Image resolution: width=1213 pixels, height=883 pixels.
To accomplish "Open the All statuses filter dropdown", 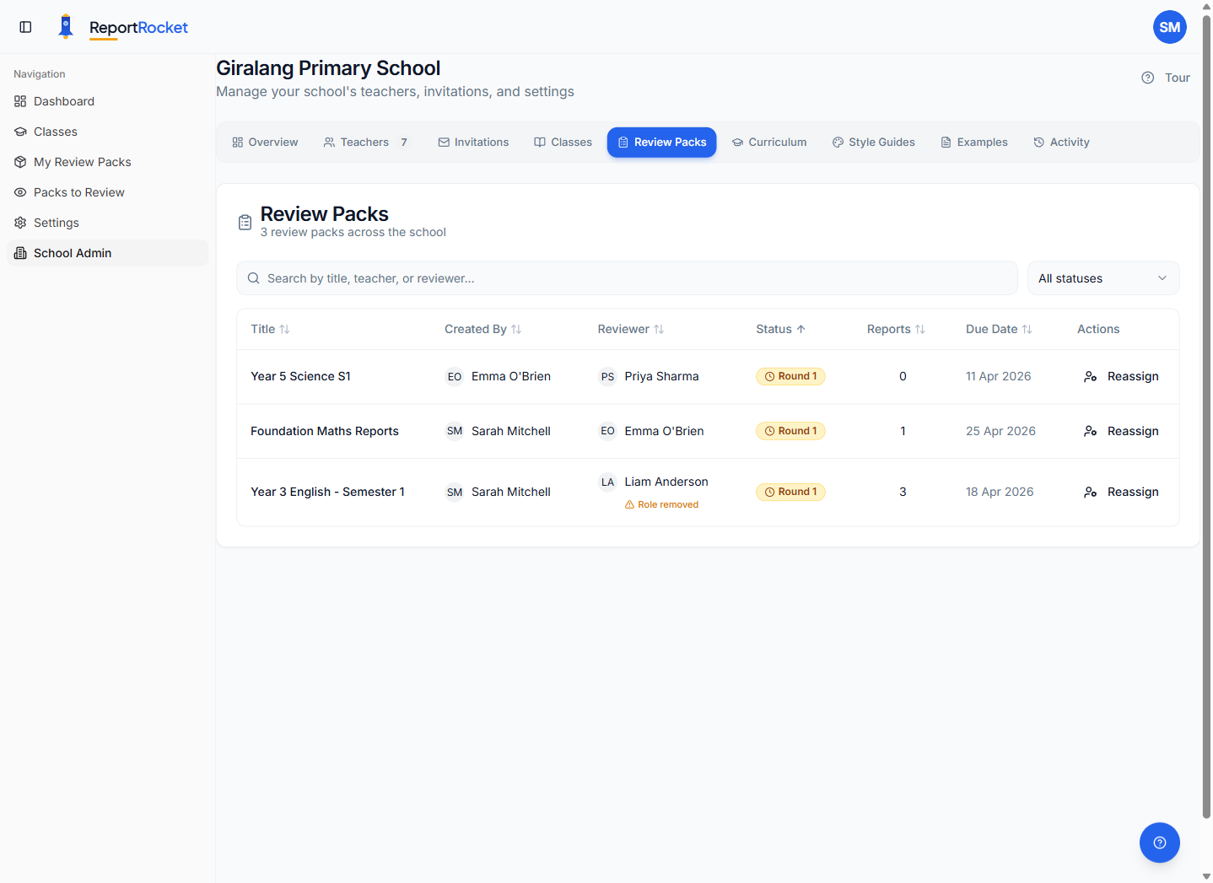I will coord(1102,277).
